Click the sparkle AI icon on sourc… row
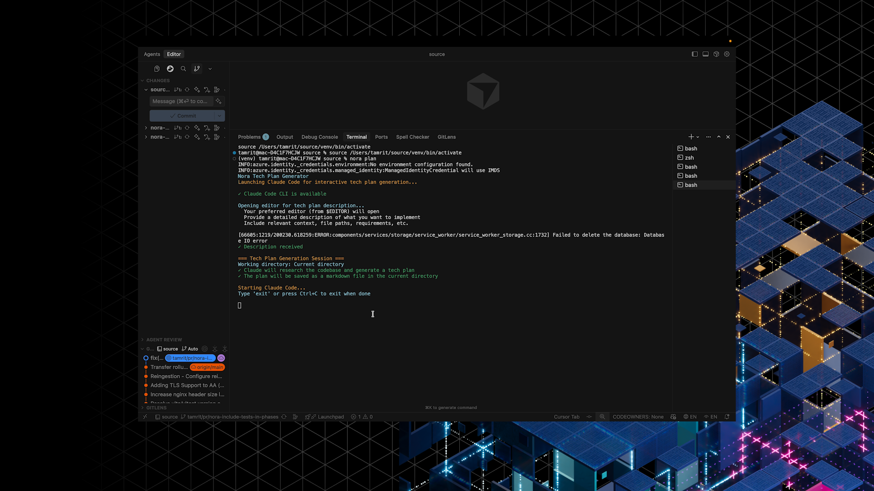 pyautogui.click(x=197, y=90)
